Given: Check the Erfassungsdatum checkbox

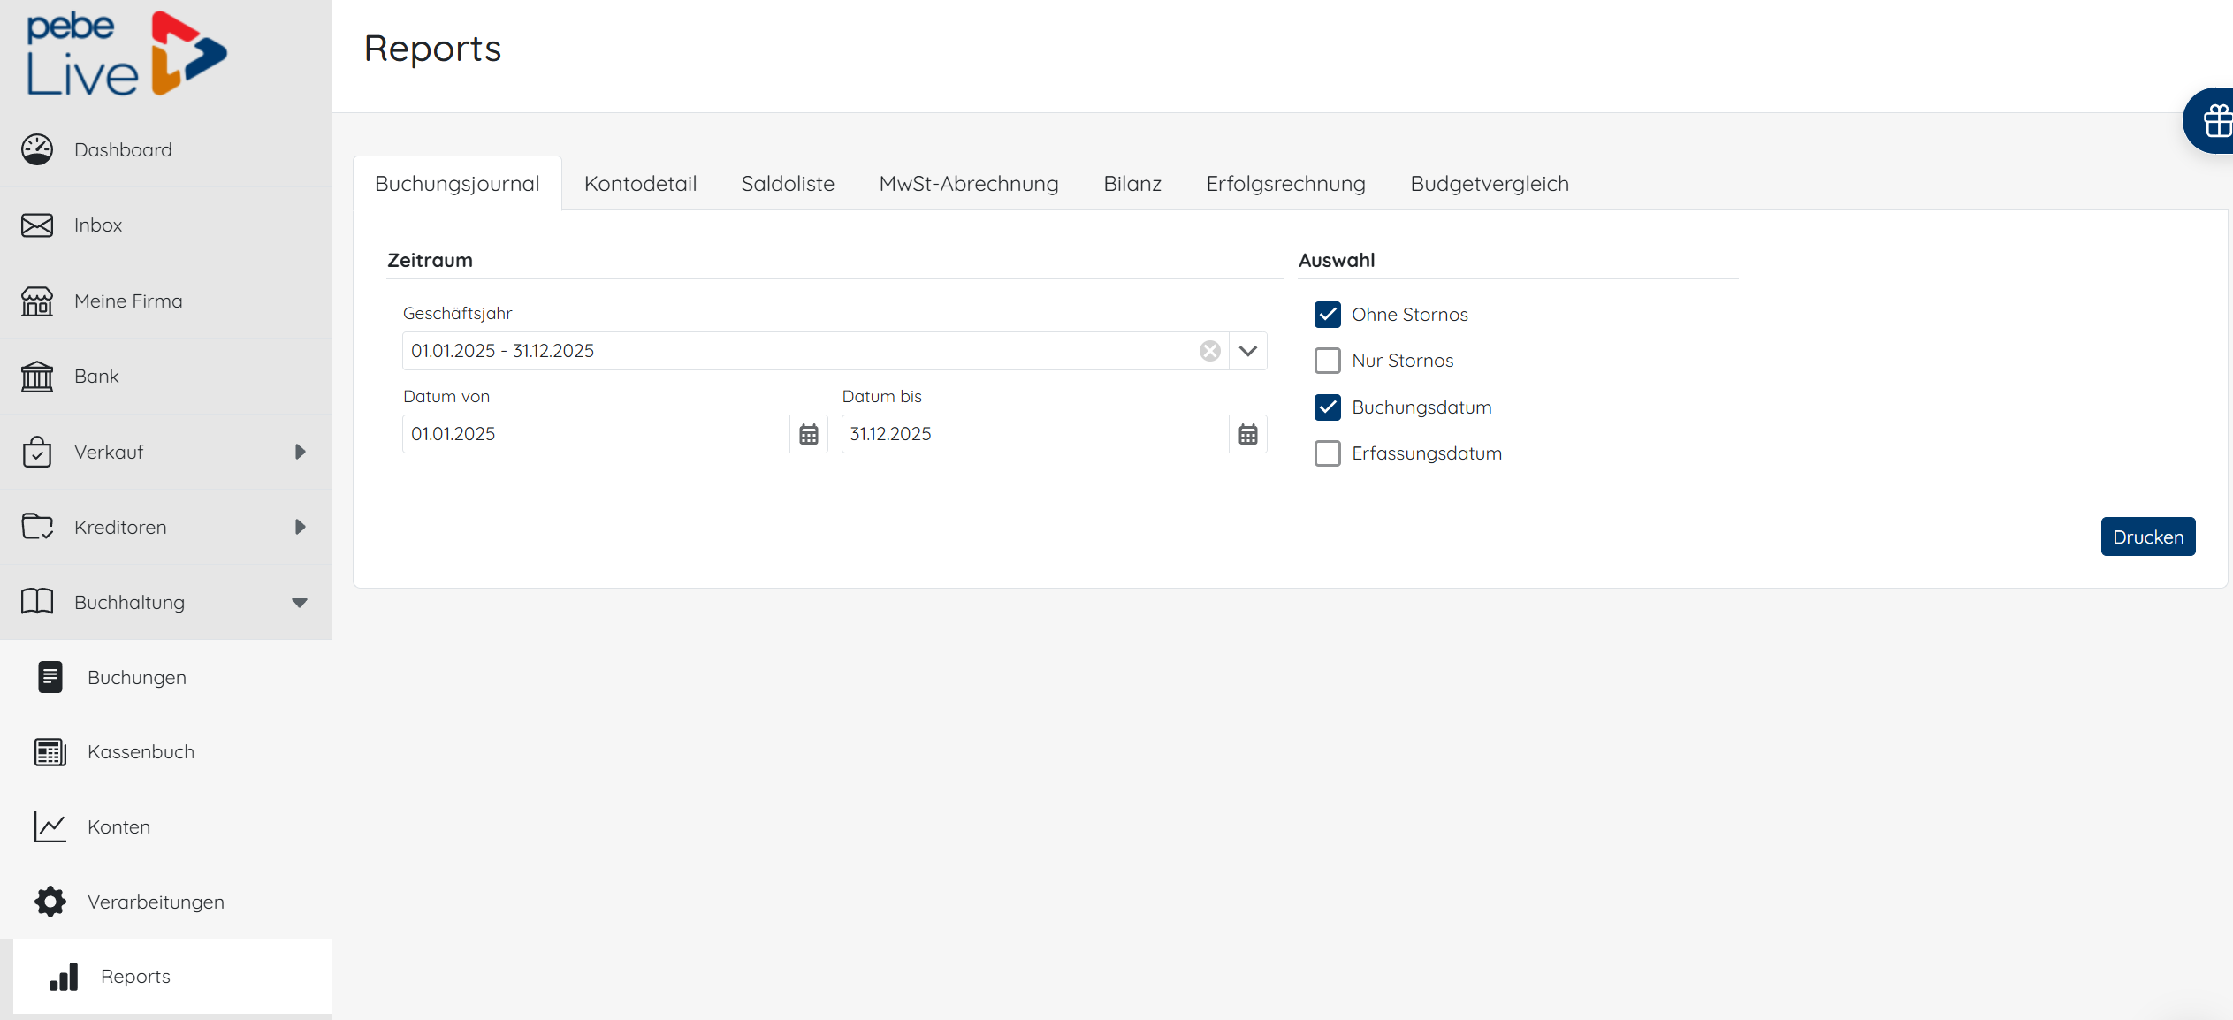Looking at the screenshot, I should [x=1327, y=453].
